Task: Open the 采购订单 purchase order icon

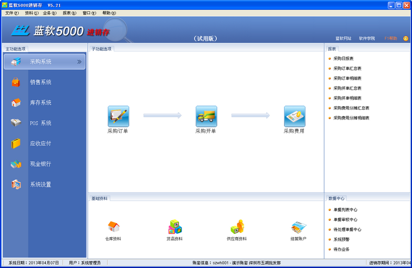Action: point(118,116)
